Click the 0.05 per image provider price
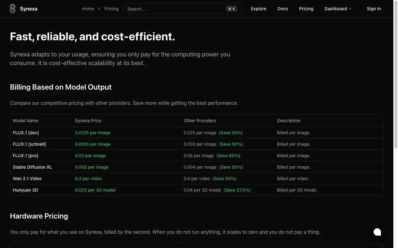Screen dimensions: 398x248 pos(199,156)
